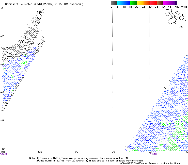This screenshot has width=188, height=165.
Task: Click the latitude label '-4'
Action: pyautogui.click(x=2, y=64)
